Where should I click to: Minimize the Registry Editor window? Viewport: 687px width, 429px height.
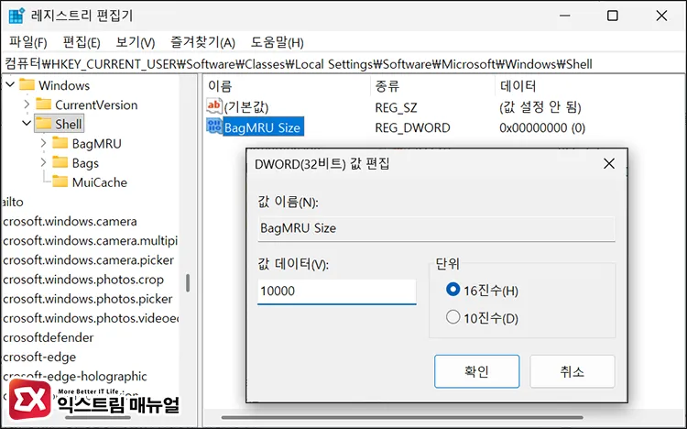coord(565,16)
